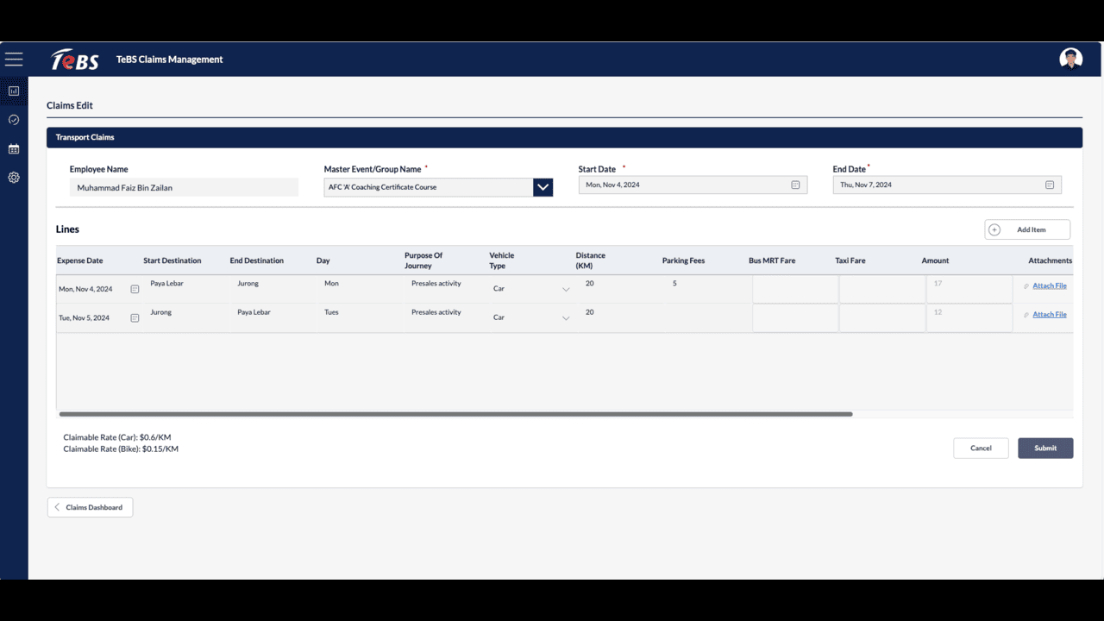Open the settings gear sidebar icon
This screenshot has height=621, width=1104.
click(x=14, y=178)
